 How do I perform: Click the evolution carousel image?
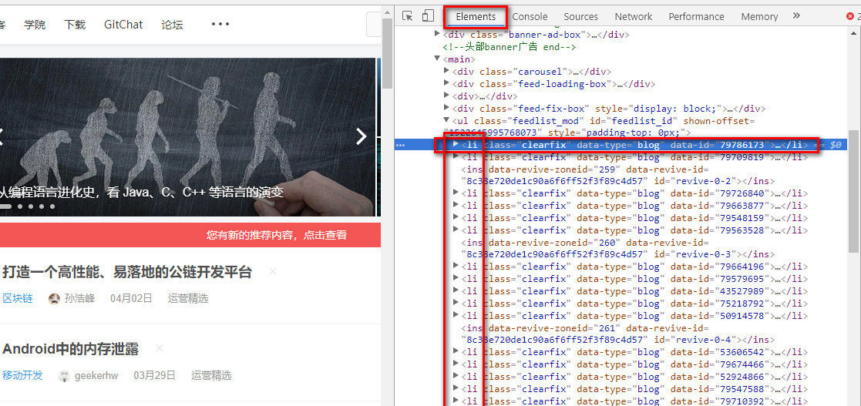(187, 137)
